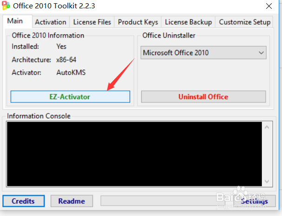This screenshot has width=282, height=216.
Task: Click the console scrollbar up arrow
Action: [x=267, y=127]
